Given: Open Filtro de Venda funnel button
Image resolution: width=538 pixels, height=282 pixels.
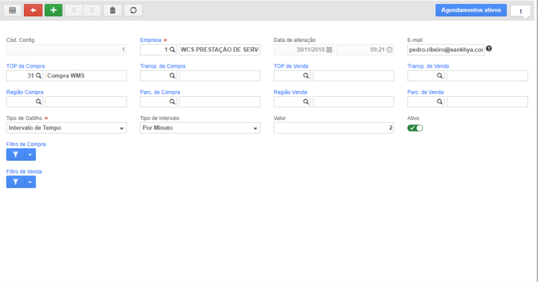Looking at the screenshot, I should point(16,182).
